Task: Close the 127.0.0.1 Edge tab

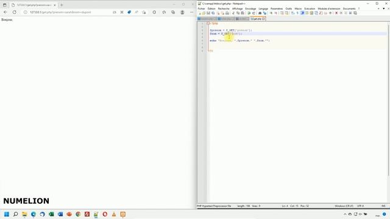Action: pos(55,5)
